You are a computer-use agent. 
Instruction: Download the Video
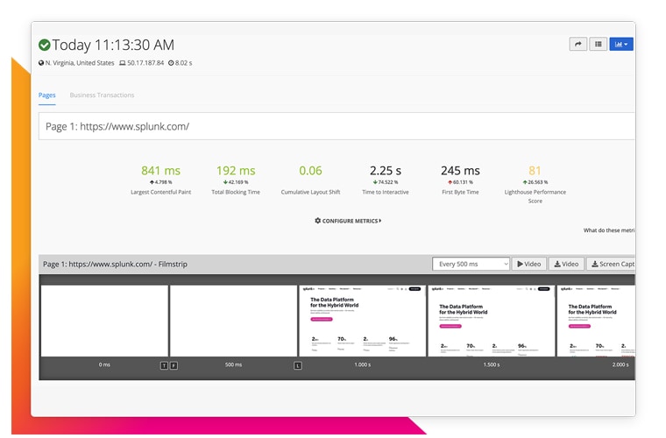click(x=566, y=264)
